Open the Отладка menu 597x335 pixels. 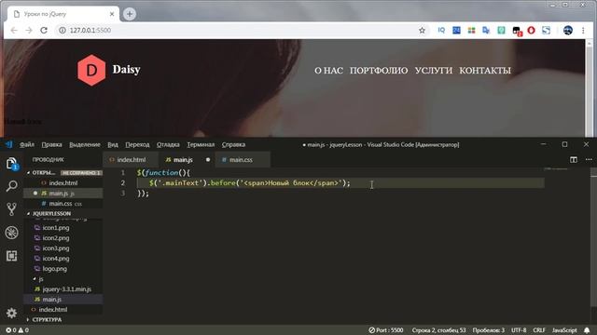pyautogui.click(x=168, y=145)
